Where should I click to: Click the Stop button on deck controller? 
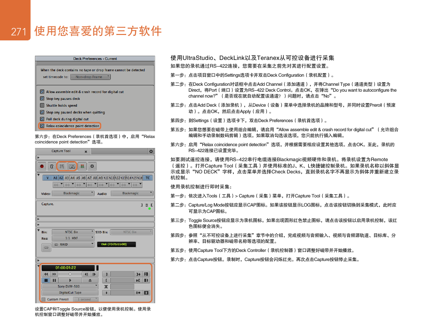click(x=46, y=281)
